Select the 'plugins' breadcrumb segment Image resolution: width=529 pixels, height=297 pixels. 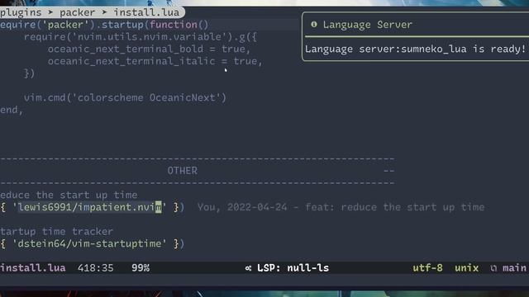(21, 12)
